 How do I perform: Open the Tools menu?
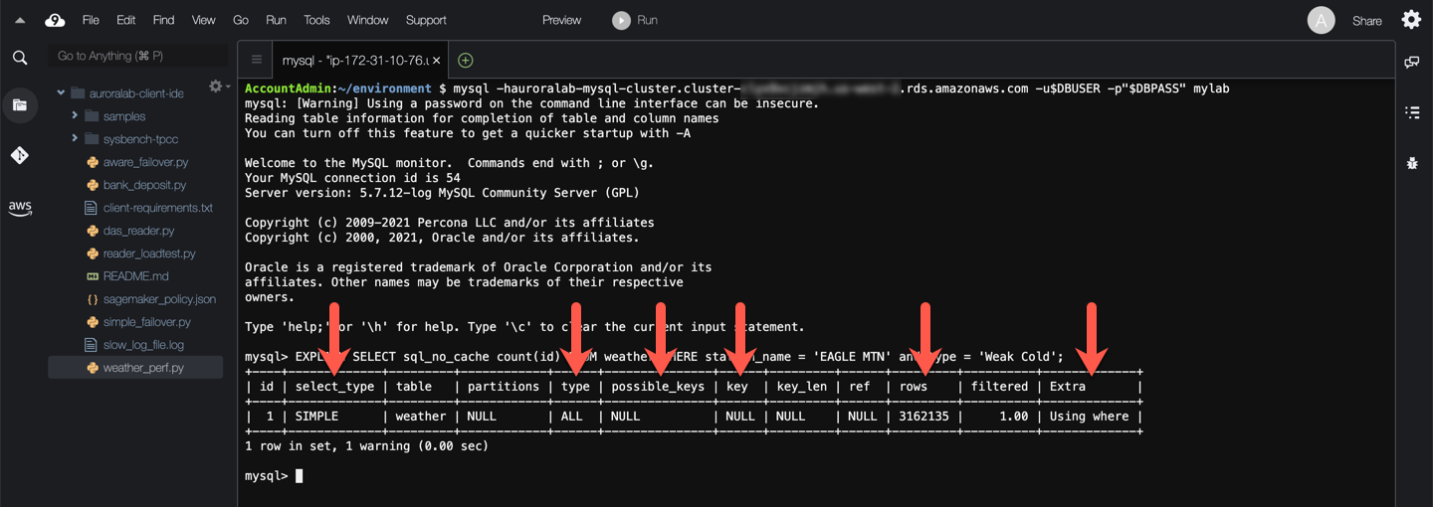(316, 20)
